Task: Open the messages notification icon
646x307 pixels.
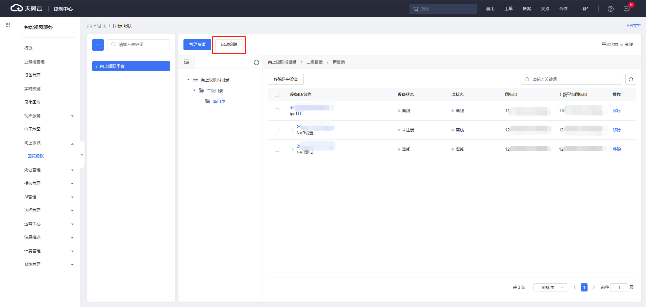Action: (x=626, y=9)
